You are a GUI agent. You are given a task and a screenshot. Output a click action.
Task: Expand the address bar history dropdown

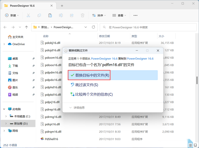tap(86, 27)
